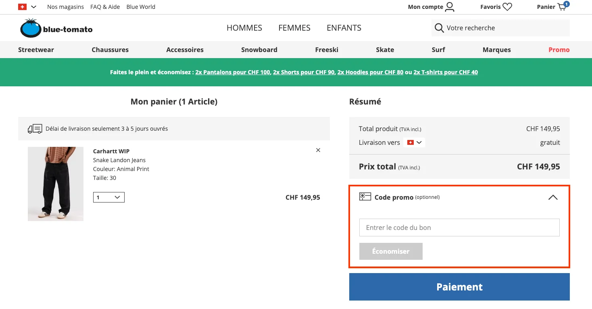Click the Favoris label text
Image resolution: width=592 pixels, height=309 pixels.
point(490,7)
